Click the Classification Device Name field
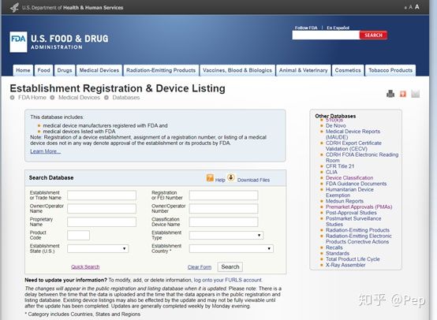437x320 pixels. tap(223, 222)
